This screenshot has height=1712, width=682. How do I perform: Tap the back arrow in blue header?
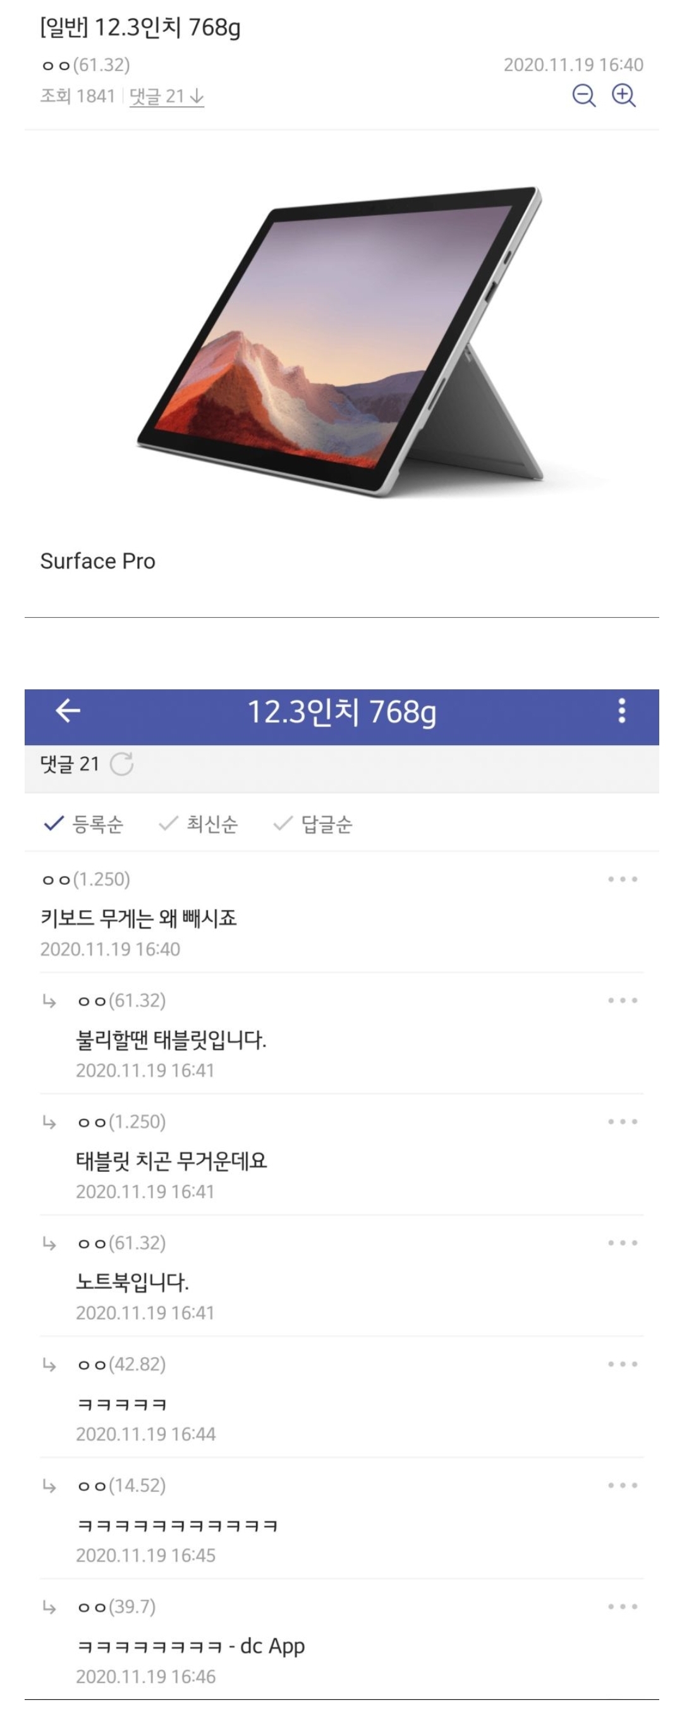coord(68,710)
